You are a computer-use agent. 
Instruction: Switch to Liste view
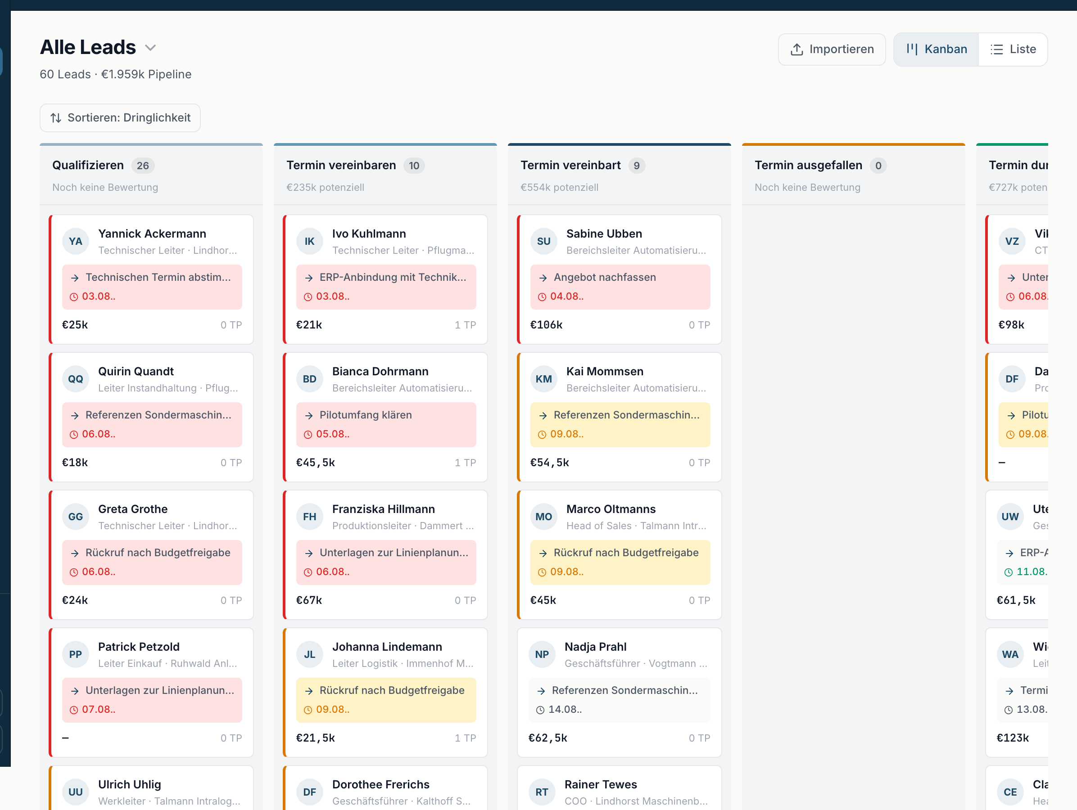[1013, 49]
